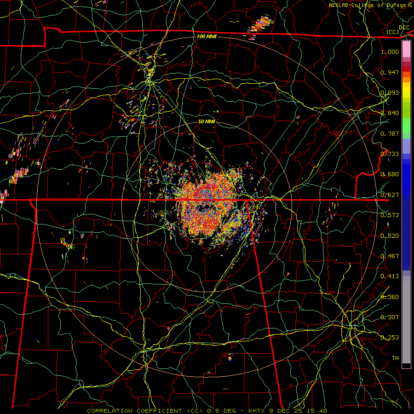The width and height of the screenshot is (414, 414).
Task: Click the 0.893 value on the color scale
Action: click(390, 92)
